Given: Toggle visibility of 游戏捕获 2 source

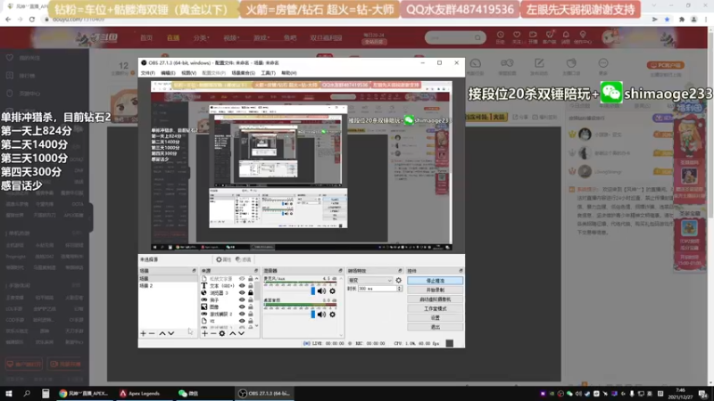Looking at the screenshot, I should point(242,314).
